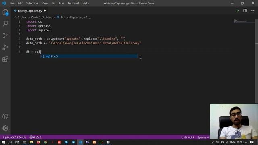Launch Chrome from the taskbar
Image resolution: width=258 pixels, height=145 pixels.
tap(45, 142)
